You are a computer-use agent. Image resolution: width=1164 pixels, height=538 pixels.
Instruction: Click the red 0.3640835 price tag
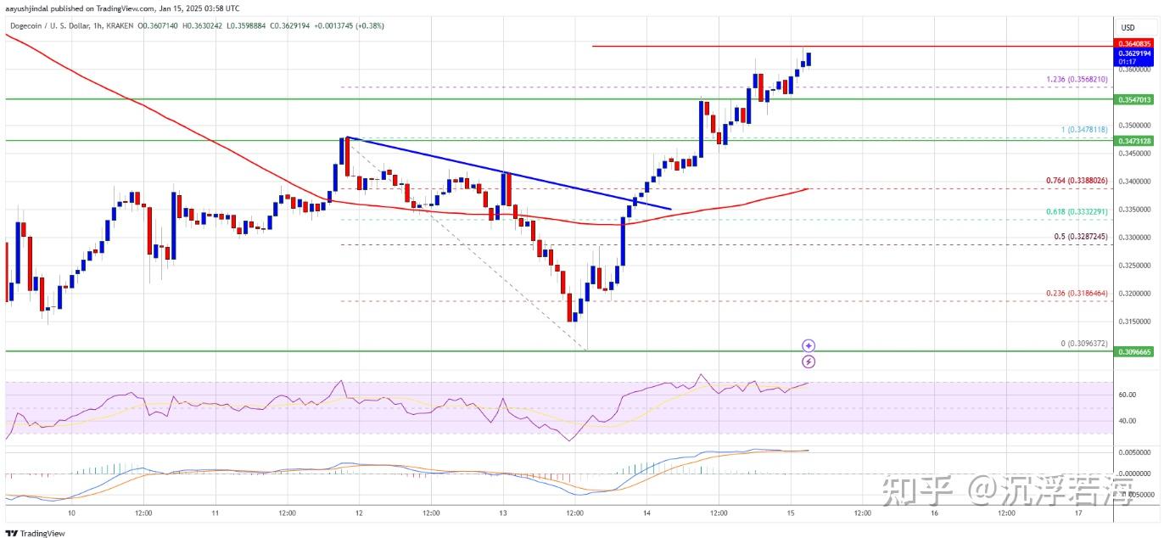pos(1133,43)
